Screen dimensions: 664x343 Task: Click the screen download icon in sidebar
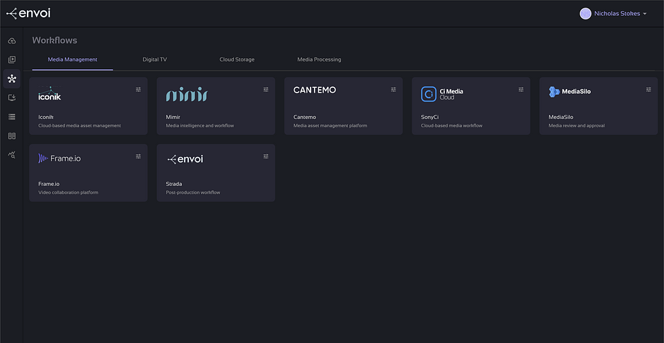(x=12, y=98)
